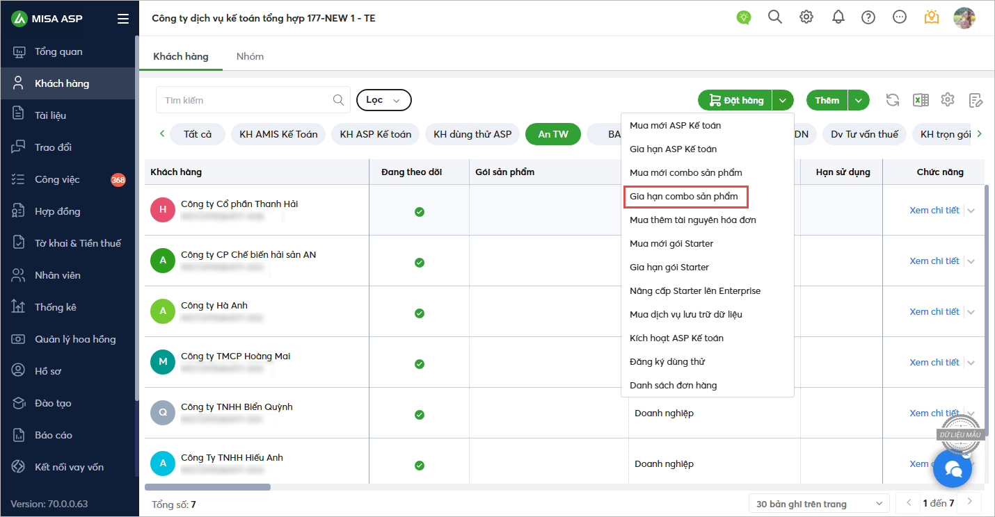The height and width of the screenshot is (517, 995).
Task: Open Hợp đồng in the sidebar
Action: (x=57, y=211)
